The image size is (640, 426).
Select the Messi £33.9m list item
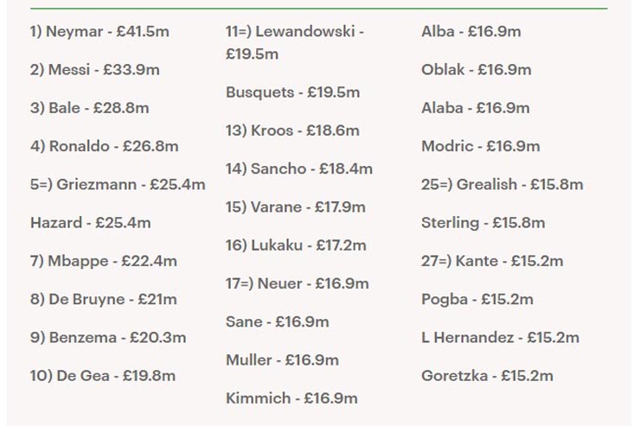(x=94, y=70)
